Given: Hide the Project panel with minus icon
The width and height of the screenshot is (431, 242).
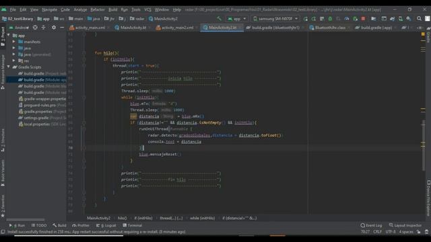Looking at the screenshot, I should (62, 28).
